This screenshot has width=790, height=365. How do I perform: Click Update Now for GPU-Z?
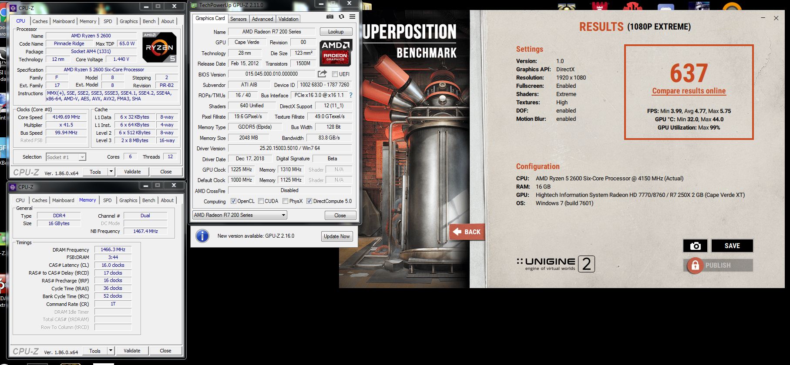336,236
